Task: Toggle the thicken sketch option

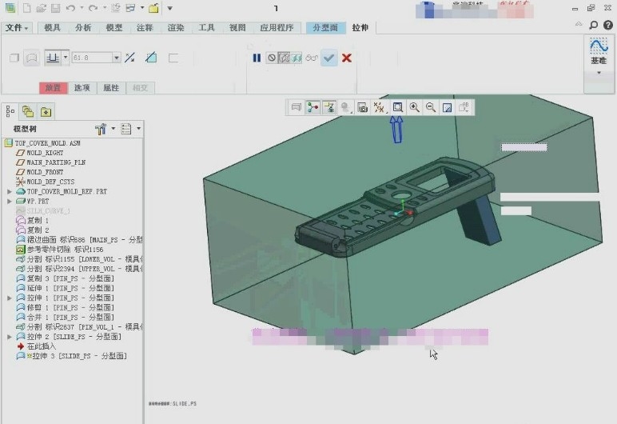Action: click(x=173, y=58)
